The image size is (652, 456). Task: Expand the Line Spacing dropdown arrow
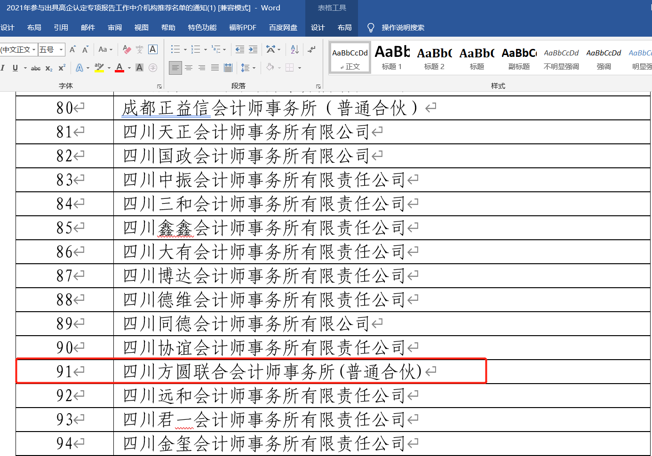[254, 68]
